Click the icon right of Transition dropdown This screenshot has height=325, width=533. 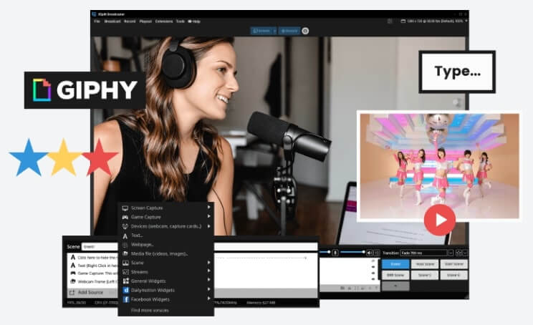coord(459,253)
